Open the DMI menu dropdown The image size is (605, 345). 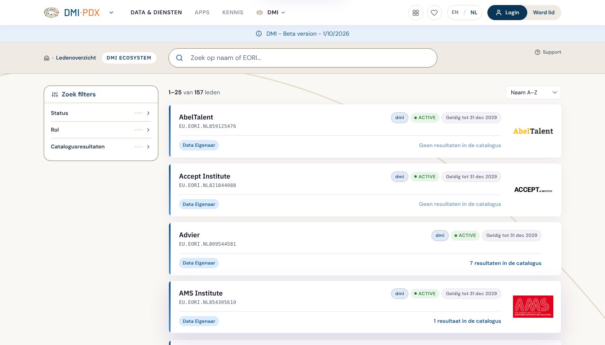271,13
